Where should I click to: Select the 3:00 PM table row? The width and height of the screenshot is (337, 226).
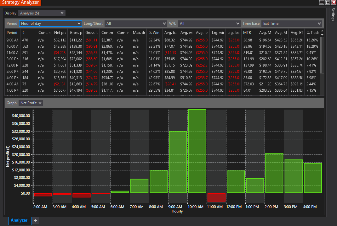pos(162,59)
